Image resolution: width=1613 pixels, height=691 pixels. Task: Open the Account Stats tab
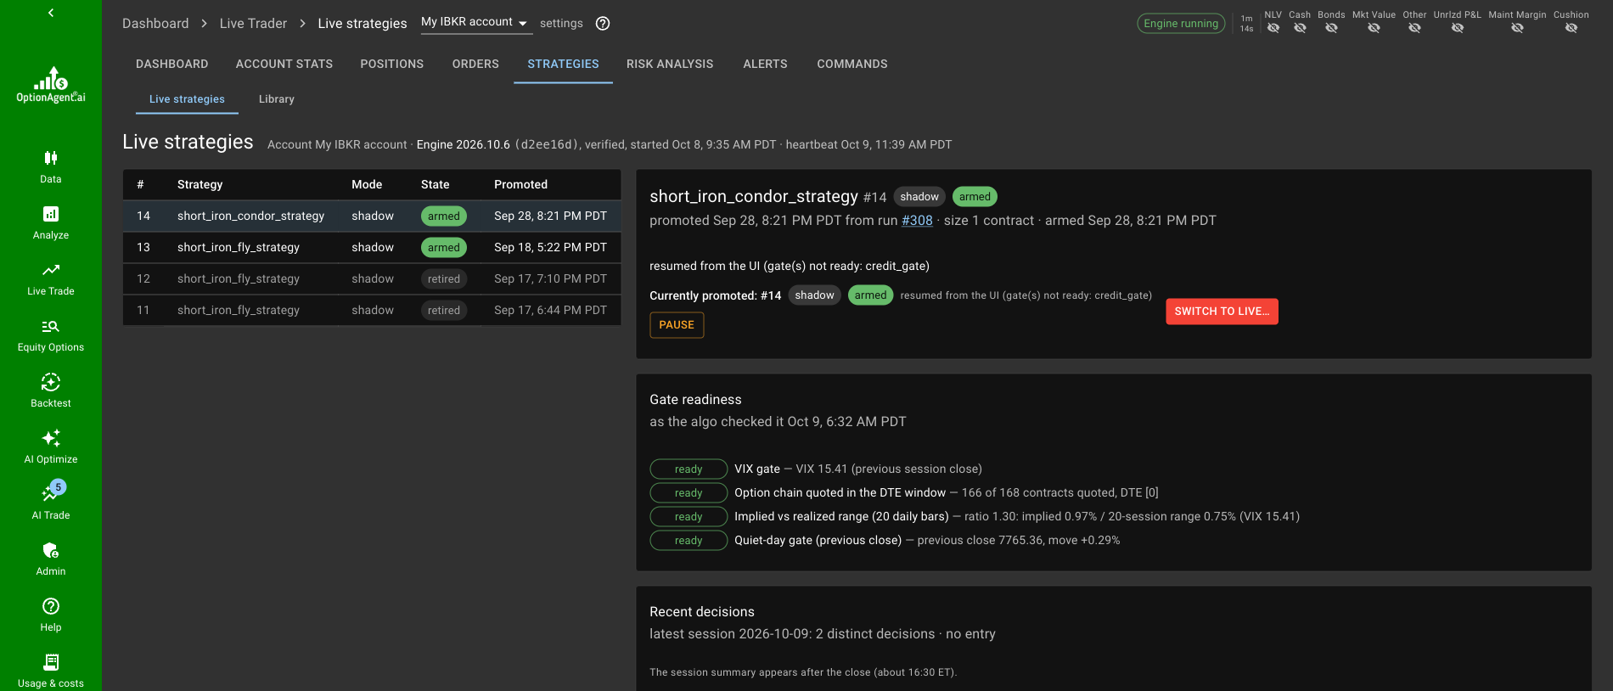point(284,64)
